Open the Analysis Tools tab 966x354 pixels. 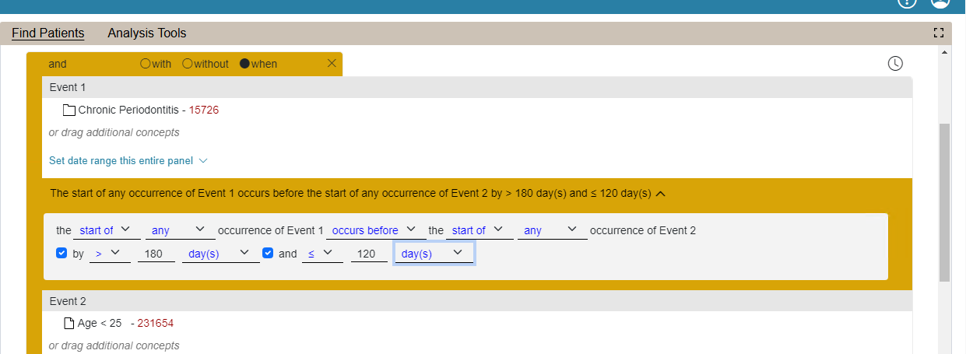click(147, 33)
